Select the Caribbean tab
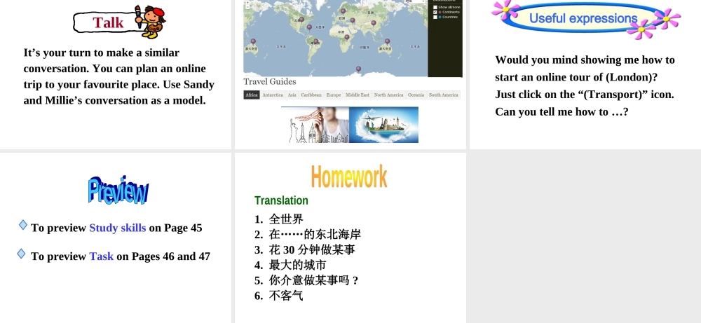 point(311,95)
